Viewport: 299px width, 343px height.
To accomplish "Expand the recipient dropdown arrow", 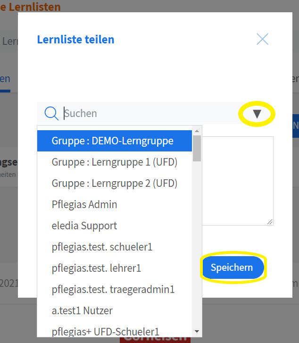I will point(257,114).
